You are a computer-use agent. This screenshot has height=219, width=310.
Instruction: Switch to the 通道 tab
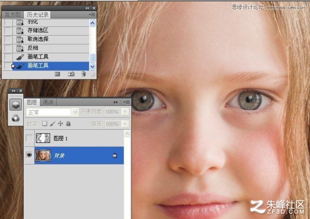point(48,102)
